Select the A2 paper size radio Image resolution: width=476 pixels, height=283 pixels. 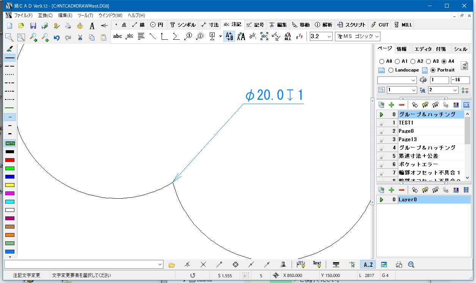click(x=413, y=61)
